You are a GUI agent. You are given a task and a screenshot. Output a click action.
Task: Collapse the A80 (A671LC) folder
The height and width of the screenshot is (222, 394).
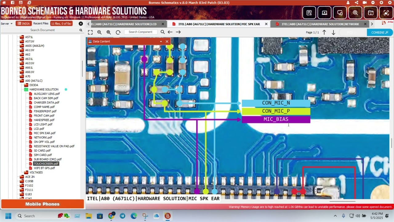(22, 81)
